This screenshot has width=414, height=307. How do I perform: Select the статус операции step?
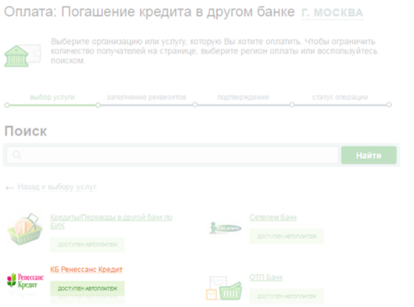click(x=340, y=97)
